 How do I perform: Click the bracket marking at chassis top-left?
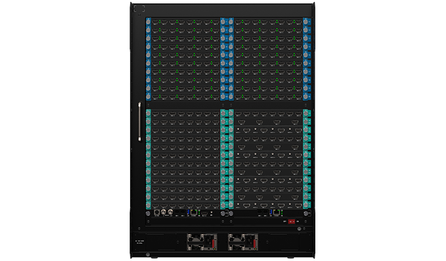[x=138, y=9]
